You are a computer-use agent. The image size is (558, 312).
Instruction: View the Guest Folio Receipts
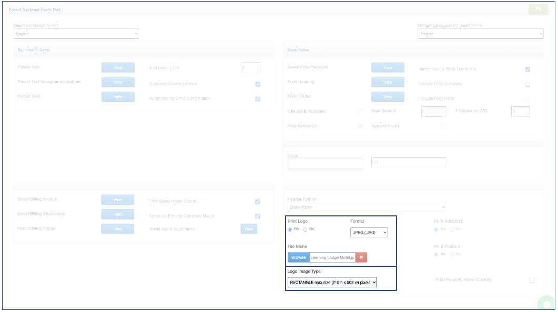click(388, 68)
